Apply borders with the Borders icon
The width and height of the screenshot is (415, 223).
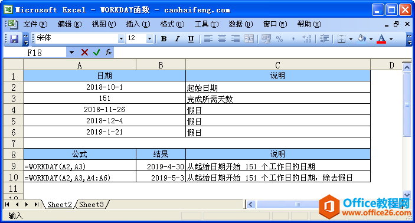(341, 39)
